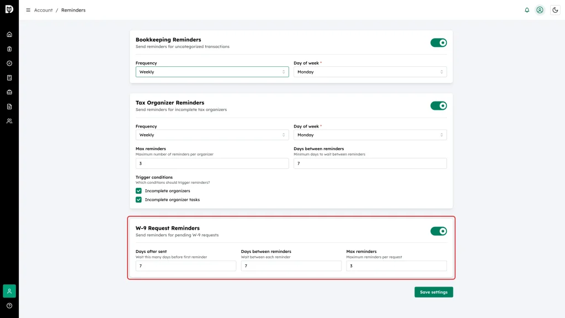
Task: Toggle the hamburger menu icon
Action: point(28,10)
